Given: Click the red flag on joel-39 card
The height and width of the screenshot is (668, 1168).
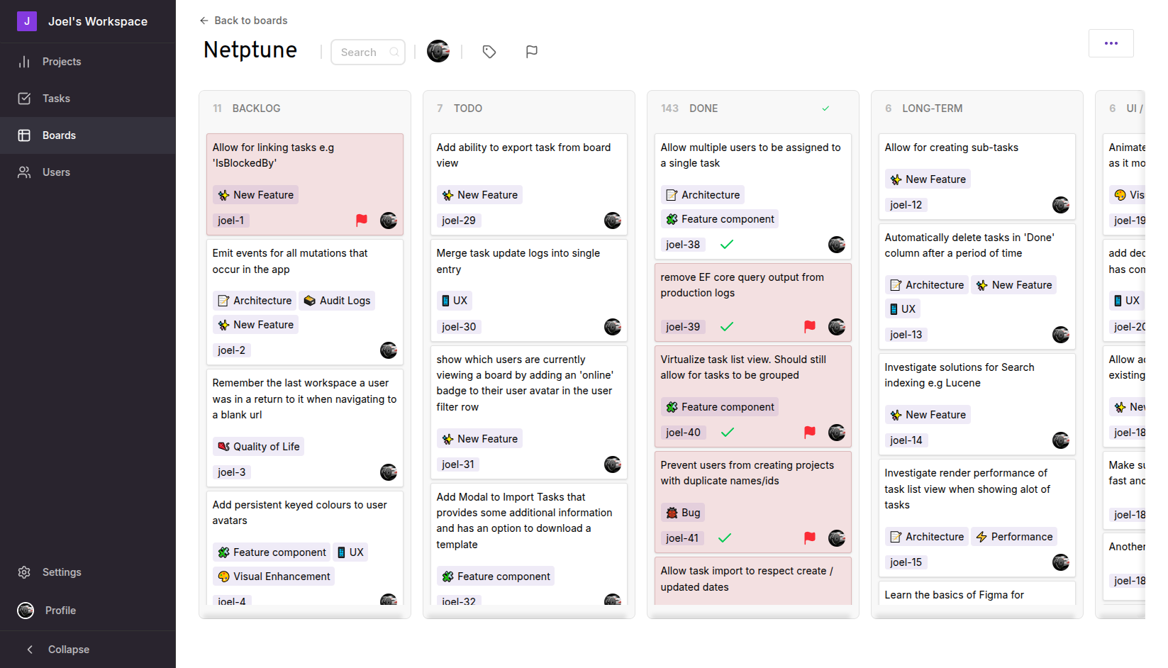Looking at the screenshot, I should 810,327.
